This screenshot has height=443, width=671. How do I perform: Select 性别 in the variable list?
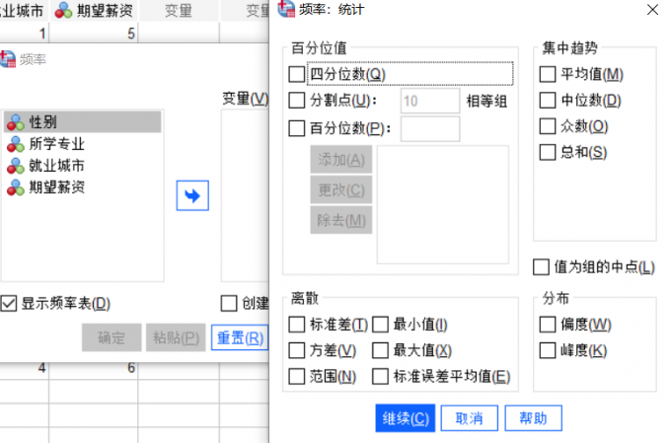tap(83, 122)
